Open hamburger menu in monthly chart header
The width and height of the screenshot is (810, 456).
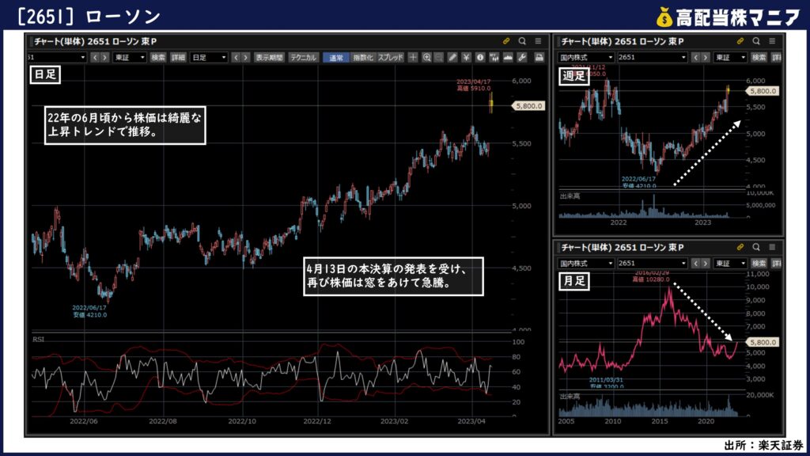click(x=772, y=247)
